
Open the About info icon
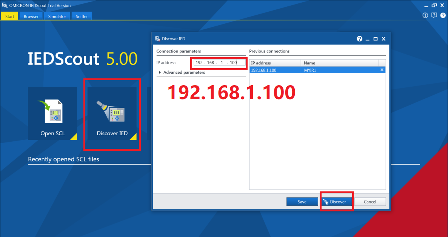pos(425,15)
